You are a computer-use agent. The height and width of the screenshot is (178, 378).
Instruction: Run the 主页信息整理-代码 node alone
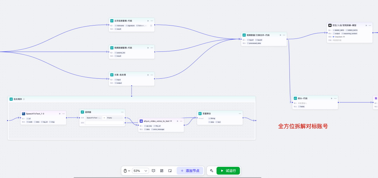[148, 21]
